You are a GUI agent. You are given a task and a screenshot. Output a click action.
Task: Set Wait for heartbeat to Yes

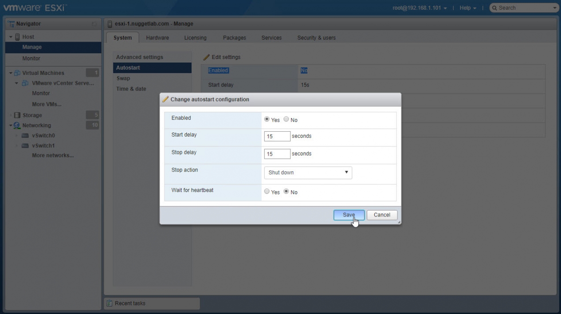pos(267,192)
